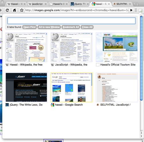The height and width of the screenshot is (142, 144).
Task: Open the tab-switcher extension icon
Action: pyautogui.click(x=140, y=10)
